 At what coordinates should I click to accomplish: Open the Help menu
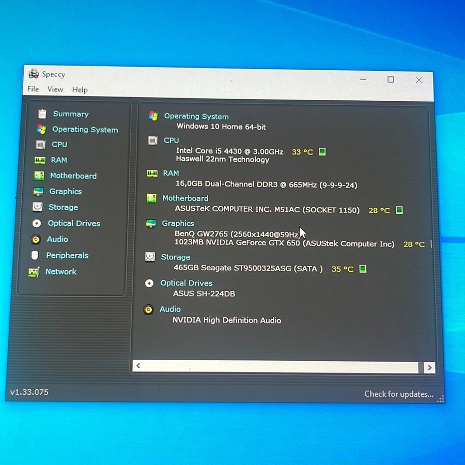[80, 89]
